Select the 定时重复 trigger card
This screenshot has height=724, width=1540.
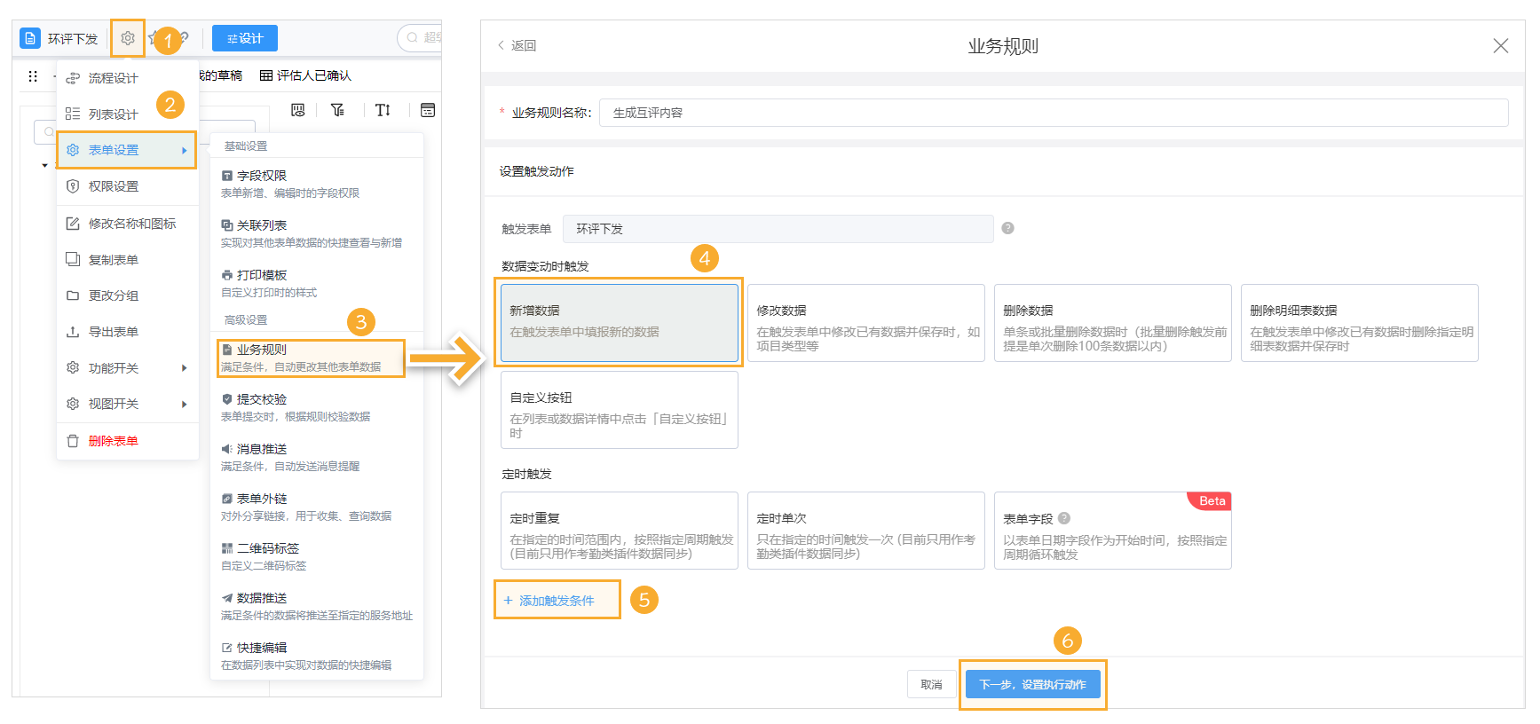click(x=619, y=530)
